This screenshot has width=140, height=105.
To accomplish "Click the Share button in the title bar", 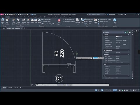I will pyautogui.click(x=34, y=14).
